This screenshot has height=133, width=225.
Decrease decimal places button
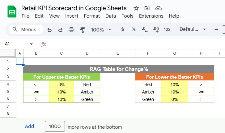pos(144,30)
